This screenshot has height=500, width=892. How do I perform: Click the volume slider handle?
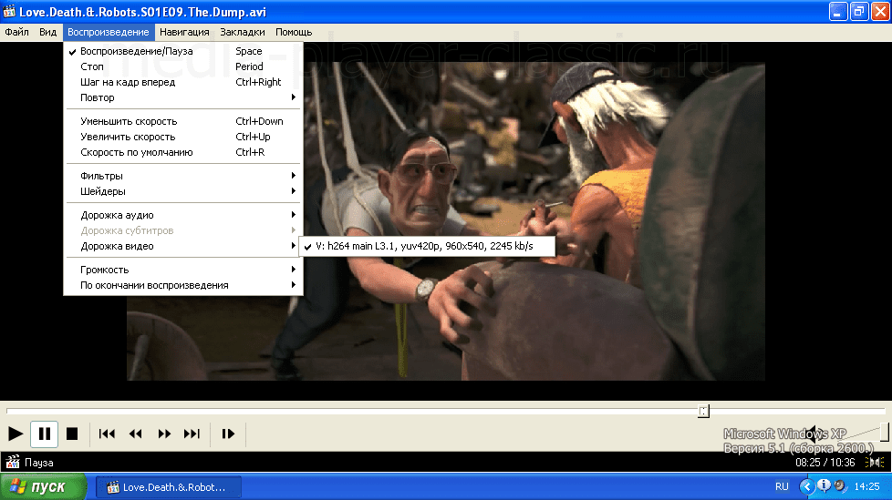tap(884, 432)
